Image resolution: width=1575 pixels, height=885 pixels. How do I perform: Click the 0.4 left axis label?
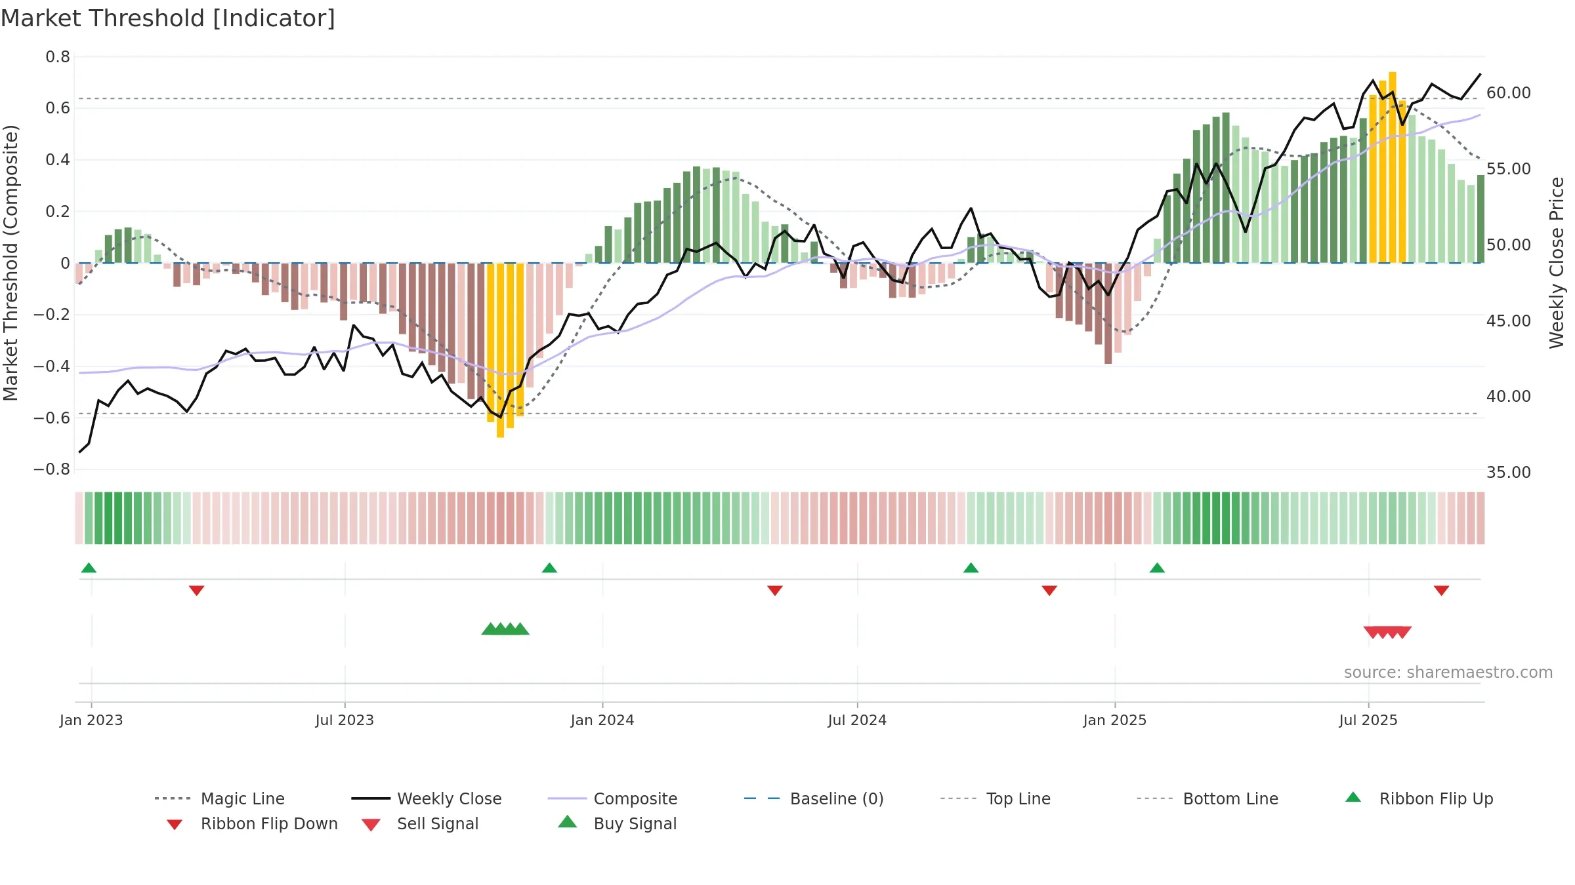(58, 160)
